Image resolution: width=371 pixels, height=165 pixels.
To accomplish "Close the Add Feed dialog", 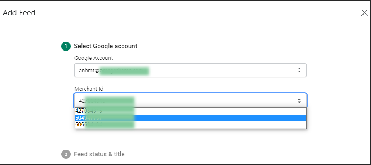I will click(x=364, y=13).
